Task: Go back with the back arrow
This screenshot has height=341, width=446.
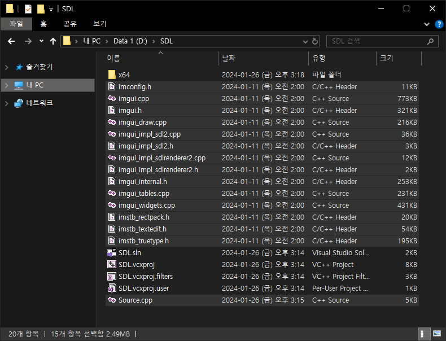Action: tap(11, 41)
